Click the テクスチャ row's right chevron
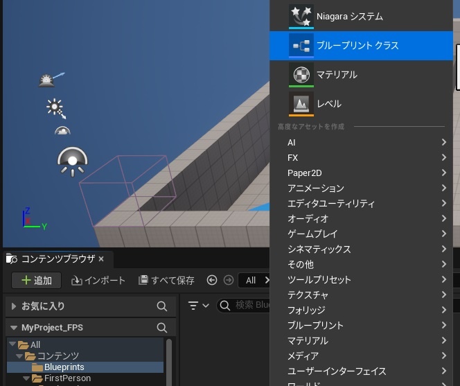This screenshot has height=386, width=460. click(x=444, y=295)
